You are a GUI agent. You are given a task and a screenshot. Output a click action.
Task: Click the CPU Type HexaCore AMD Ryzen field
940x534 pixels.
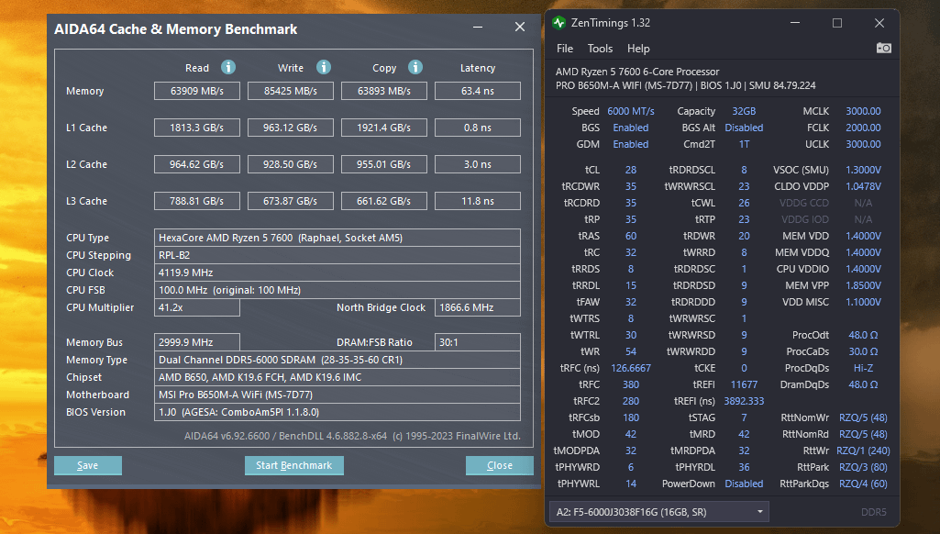(337, 238)
